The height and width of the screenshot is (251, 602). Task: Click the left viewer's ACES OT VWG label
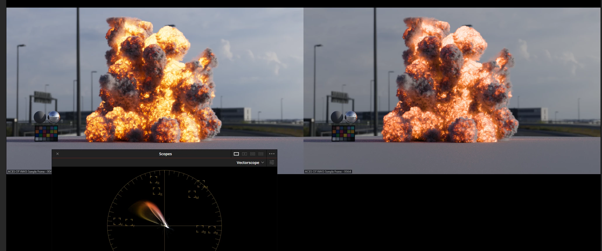tap(29, 172)
